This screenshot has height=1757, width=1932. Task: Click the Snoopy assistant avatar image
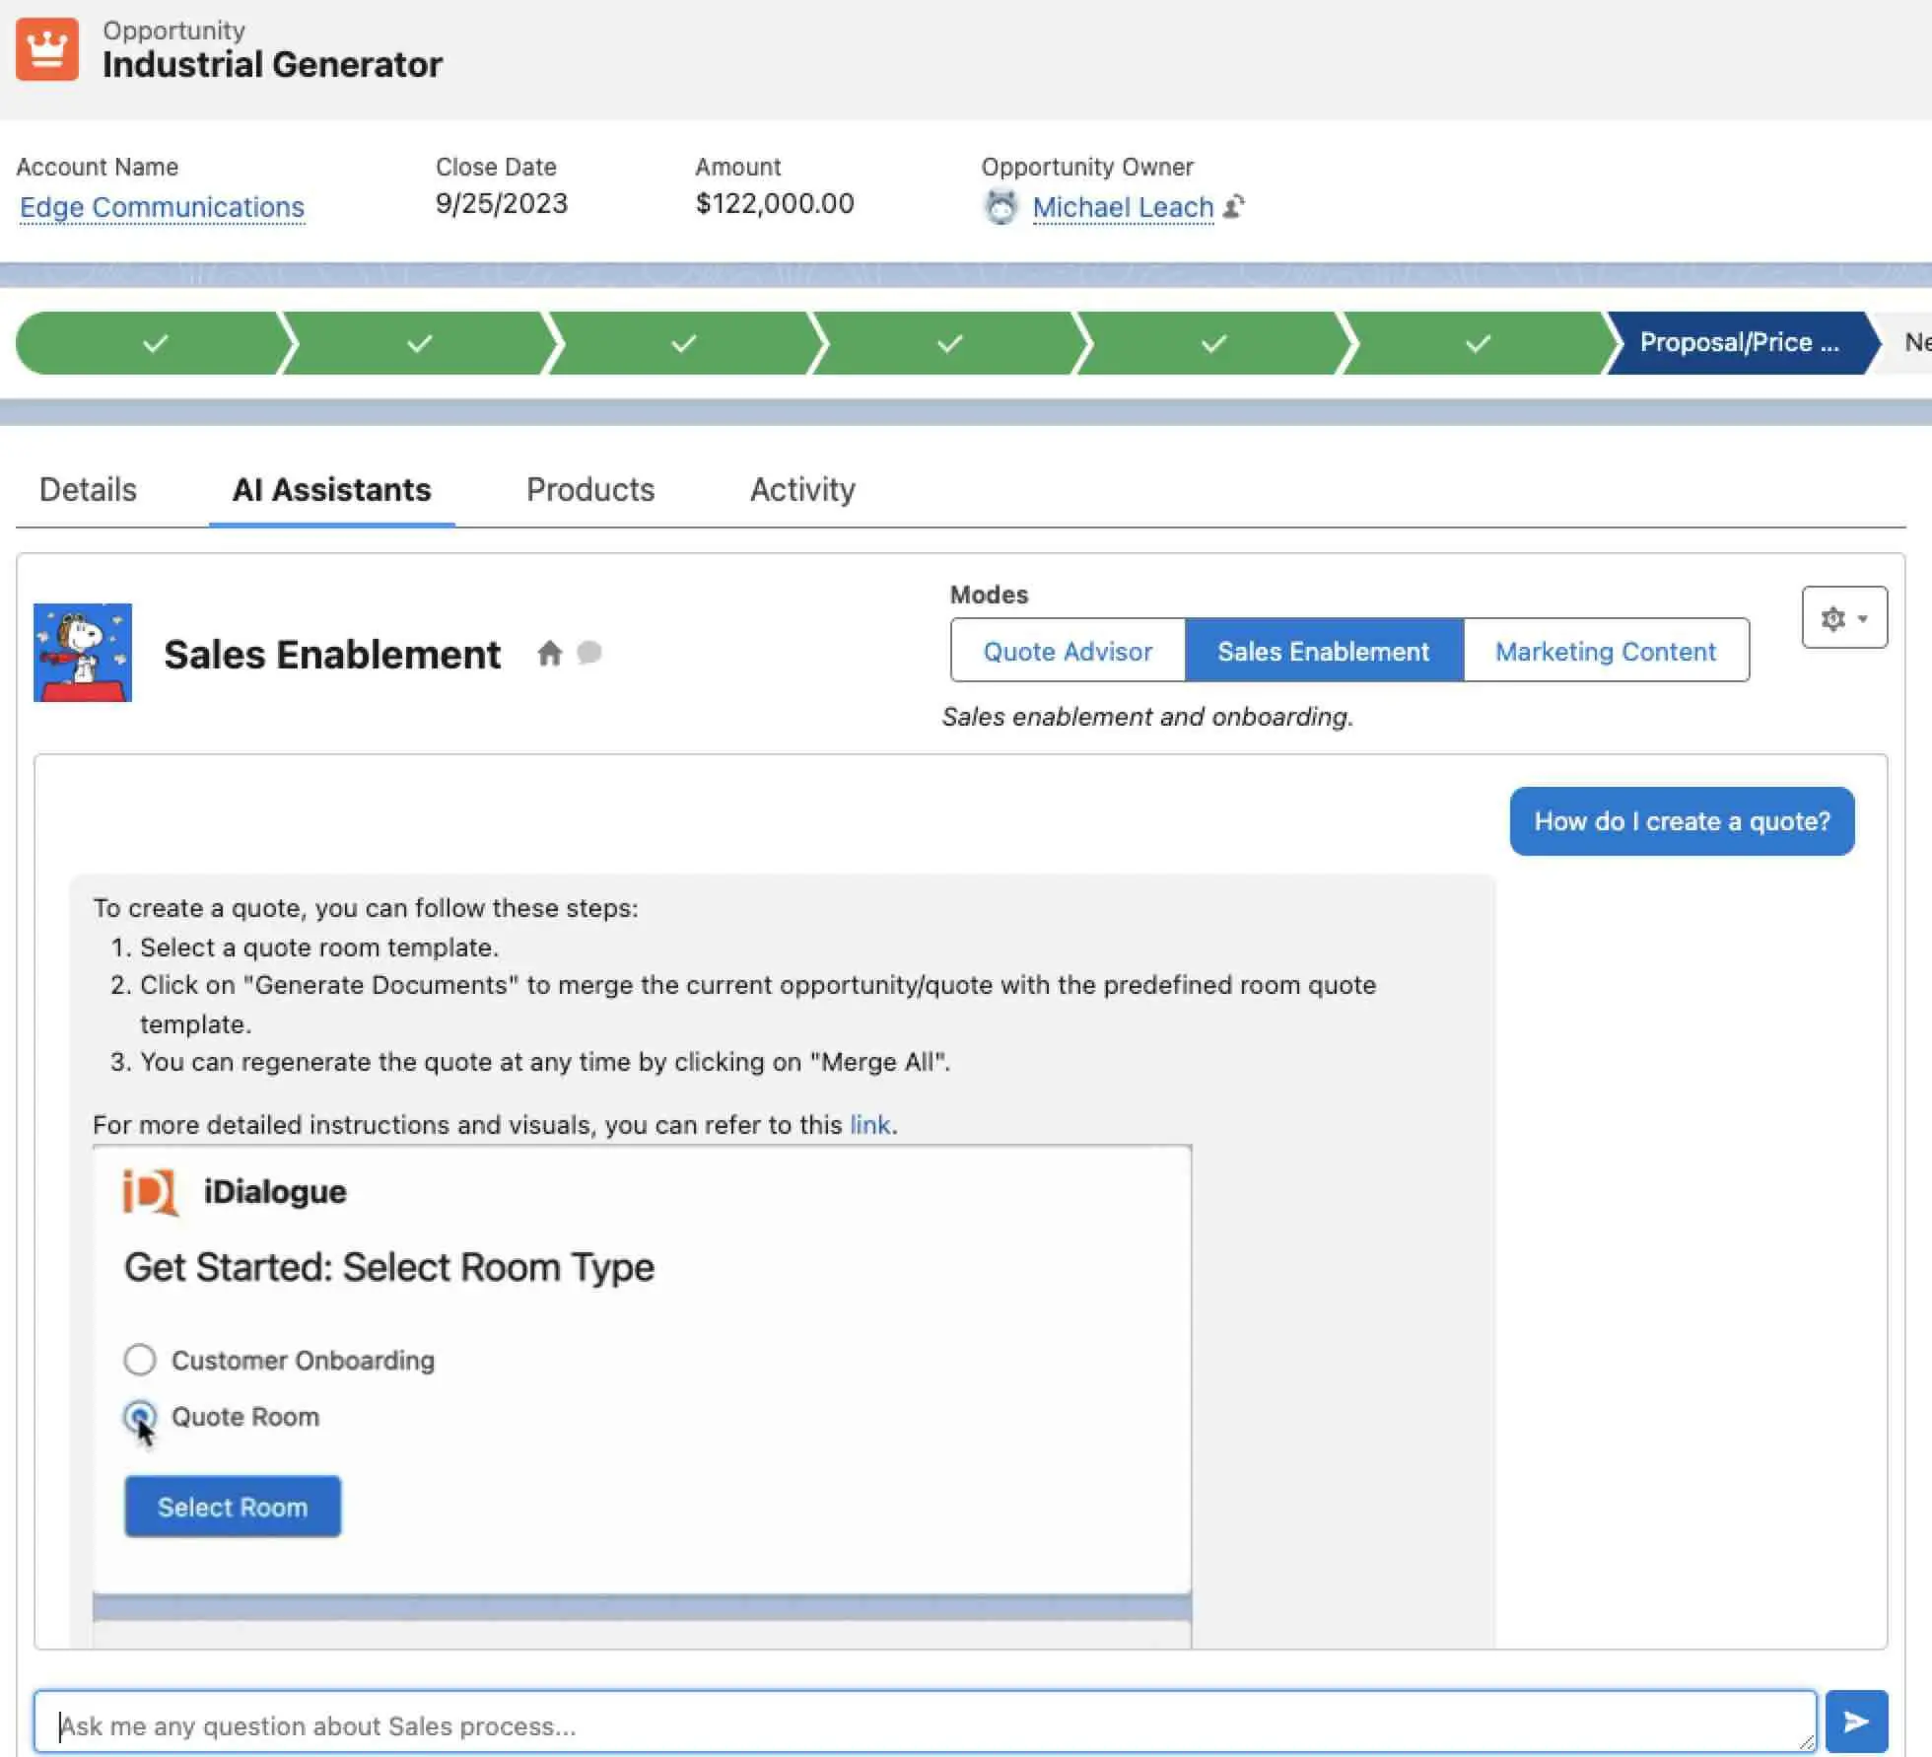(x=83, y=653)
